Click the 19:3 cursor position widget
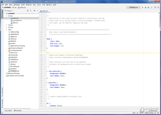161x115 pixels. [x=134, y=113]
